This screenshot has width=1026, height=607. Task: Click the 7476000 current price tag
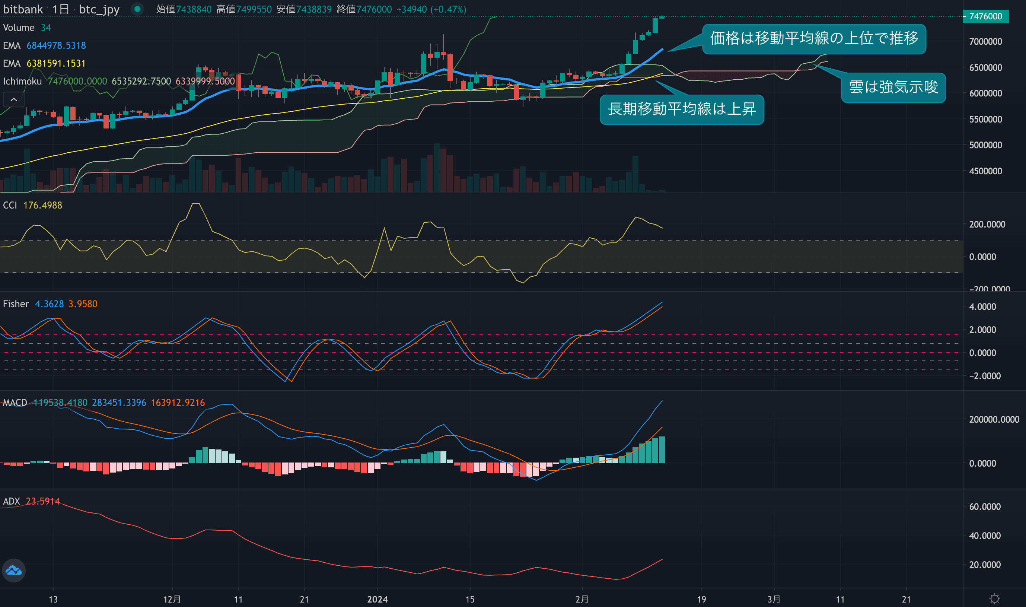pos(985,16)
